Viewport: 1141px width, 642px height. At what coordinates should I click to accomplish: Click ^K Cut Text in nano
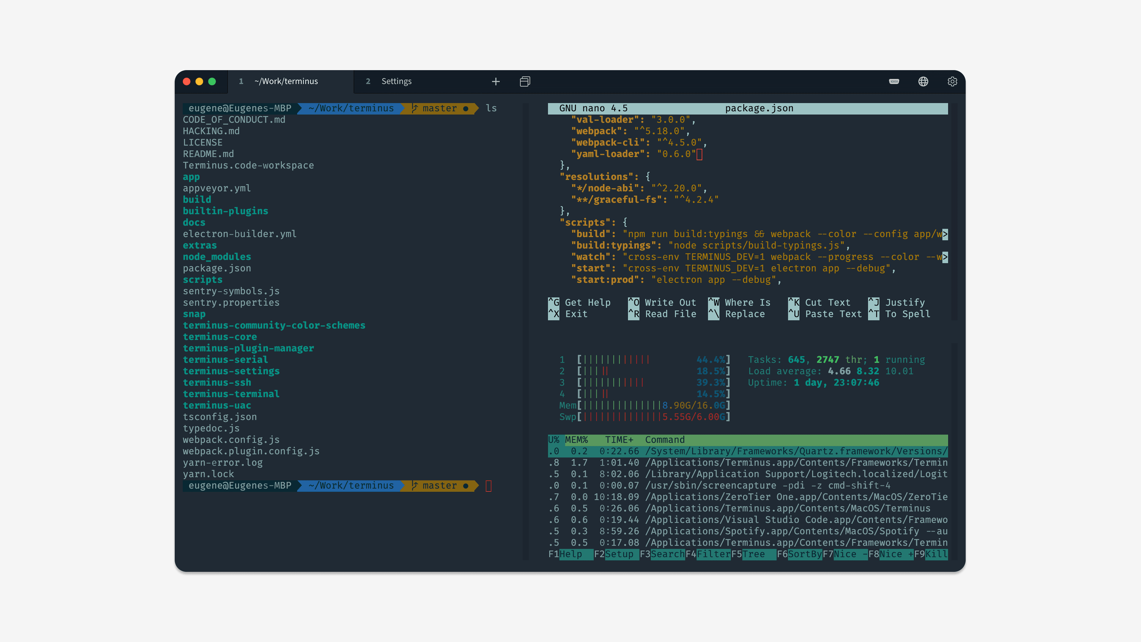[x=819, y=303]
